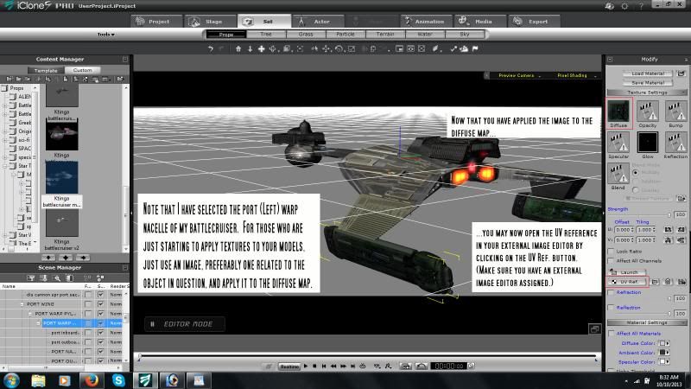Select the Blend texture channel
691x389 pixels.
618,173
